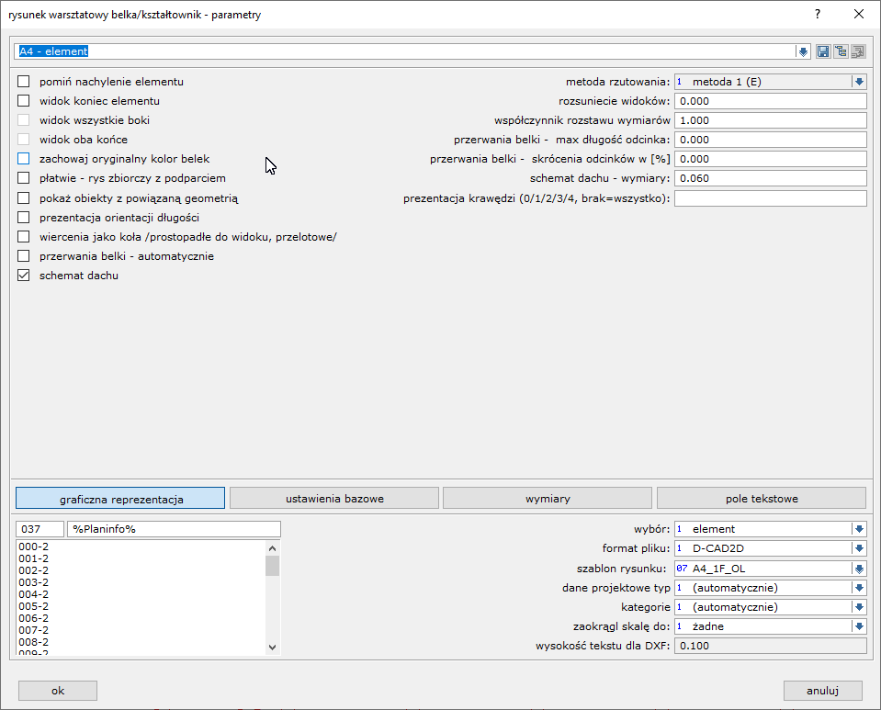Click the '037' number field
The width and height of the screenshot is (881, 710).
pos(40,529)
